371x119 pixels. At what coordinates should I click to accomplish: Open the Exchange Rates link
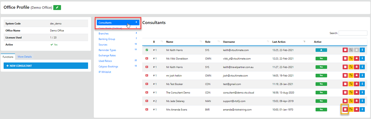pyautogui.click(x=107, y=56)
